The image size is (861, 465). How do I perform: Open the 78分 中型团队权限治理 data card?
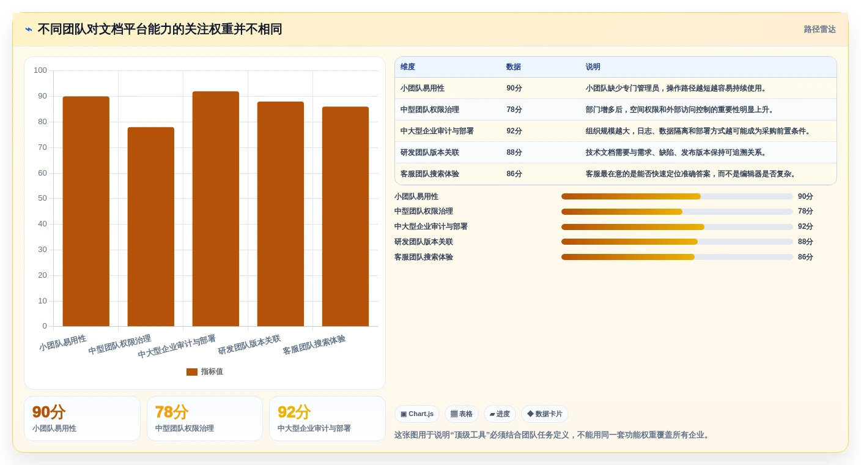(x=205, y=418)
